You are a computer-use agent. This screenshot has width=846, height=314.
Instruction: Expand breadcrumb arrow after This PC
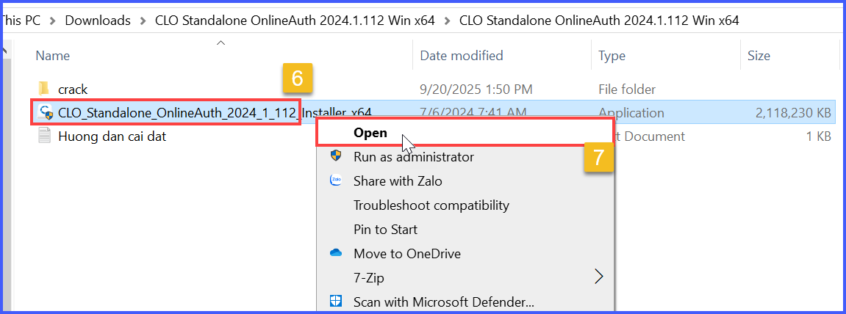pyautogui.click(x=52, y=21)
